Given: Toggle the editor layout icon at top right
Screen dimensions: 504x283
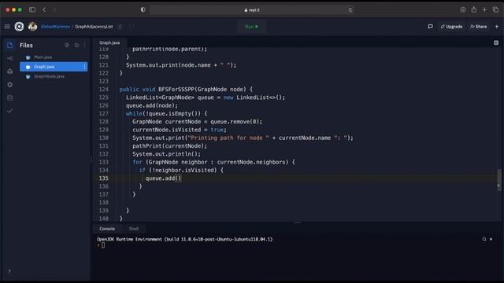Looking at the screenshot, I should coord(496,42).
